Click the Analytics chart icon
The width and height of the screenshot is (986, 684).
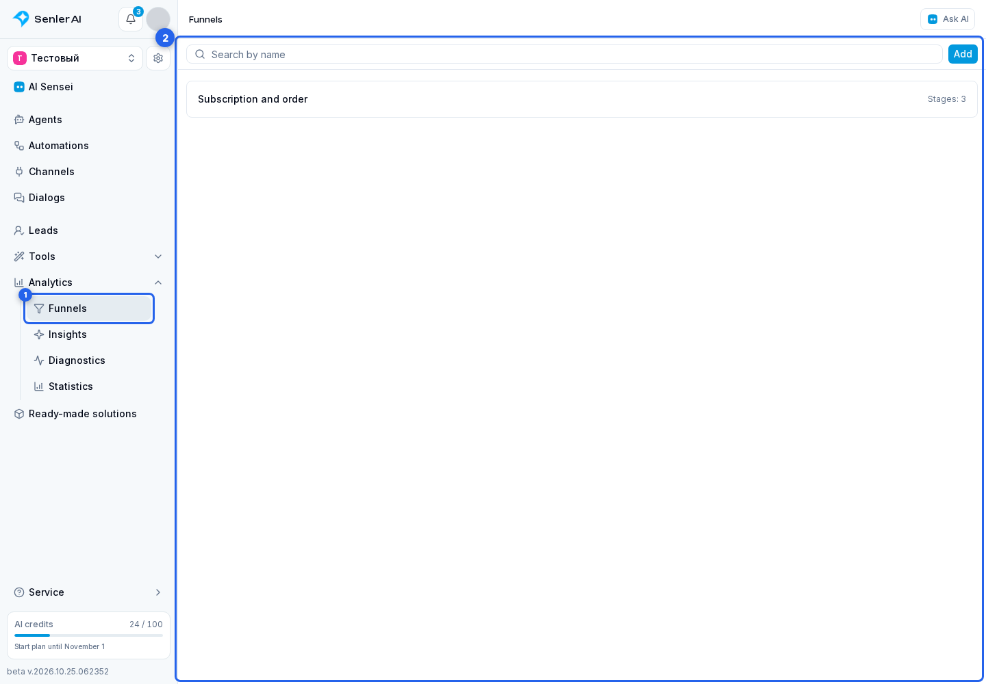click(19, 282)
